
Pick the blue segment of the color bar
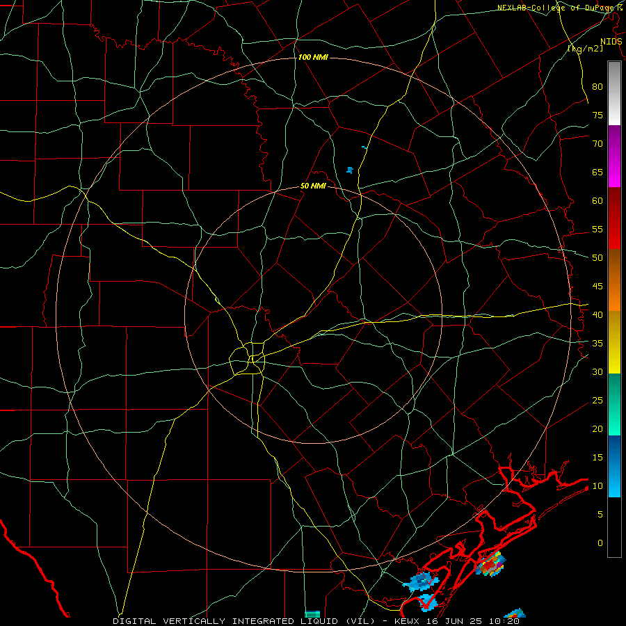614,466
